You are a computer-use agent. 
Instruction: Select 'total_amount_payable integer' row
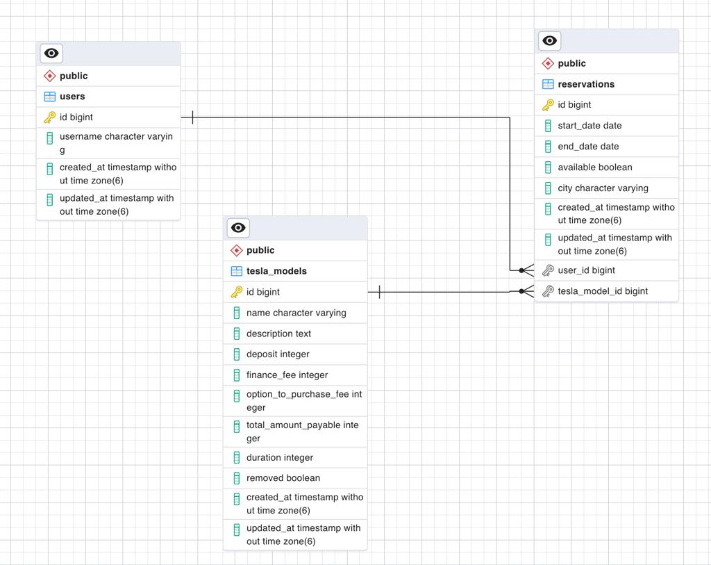click(295, 432)
